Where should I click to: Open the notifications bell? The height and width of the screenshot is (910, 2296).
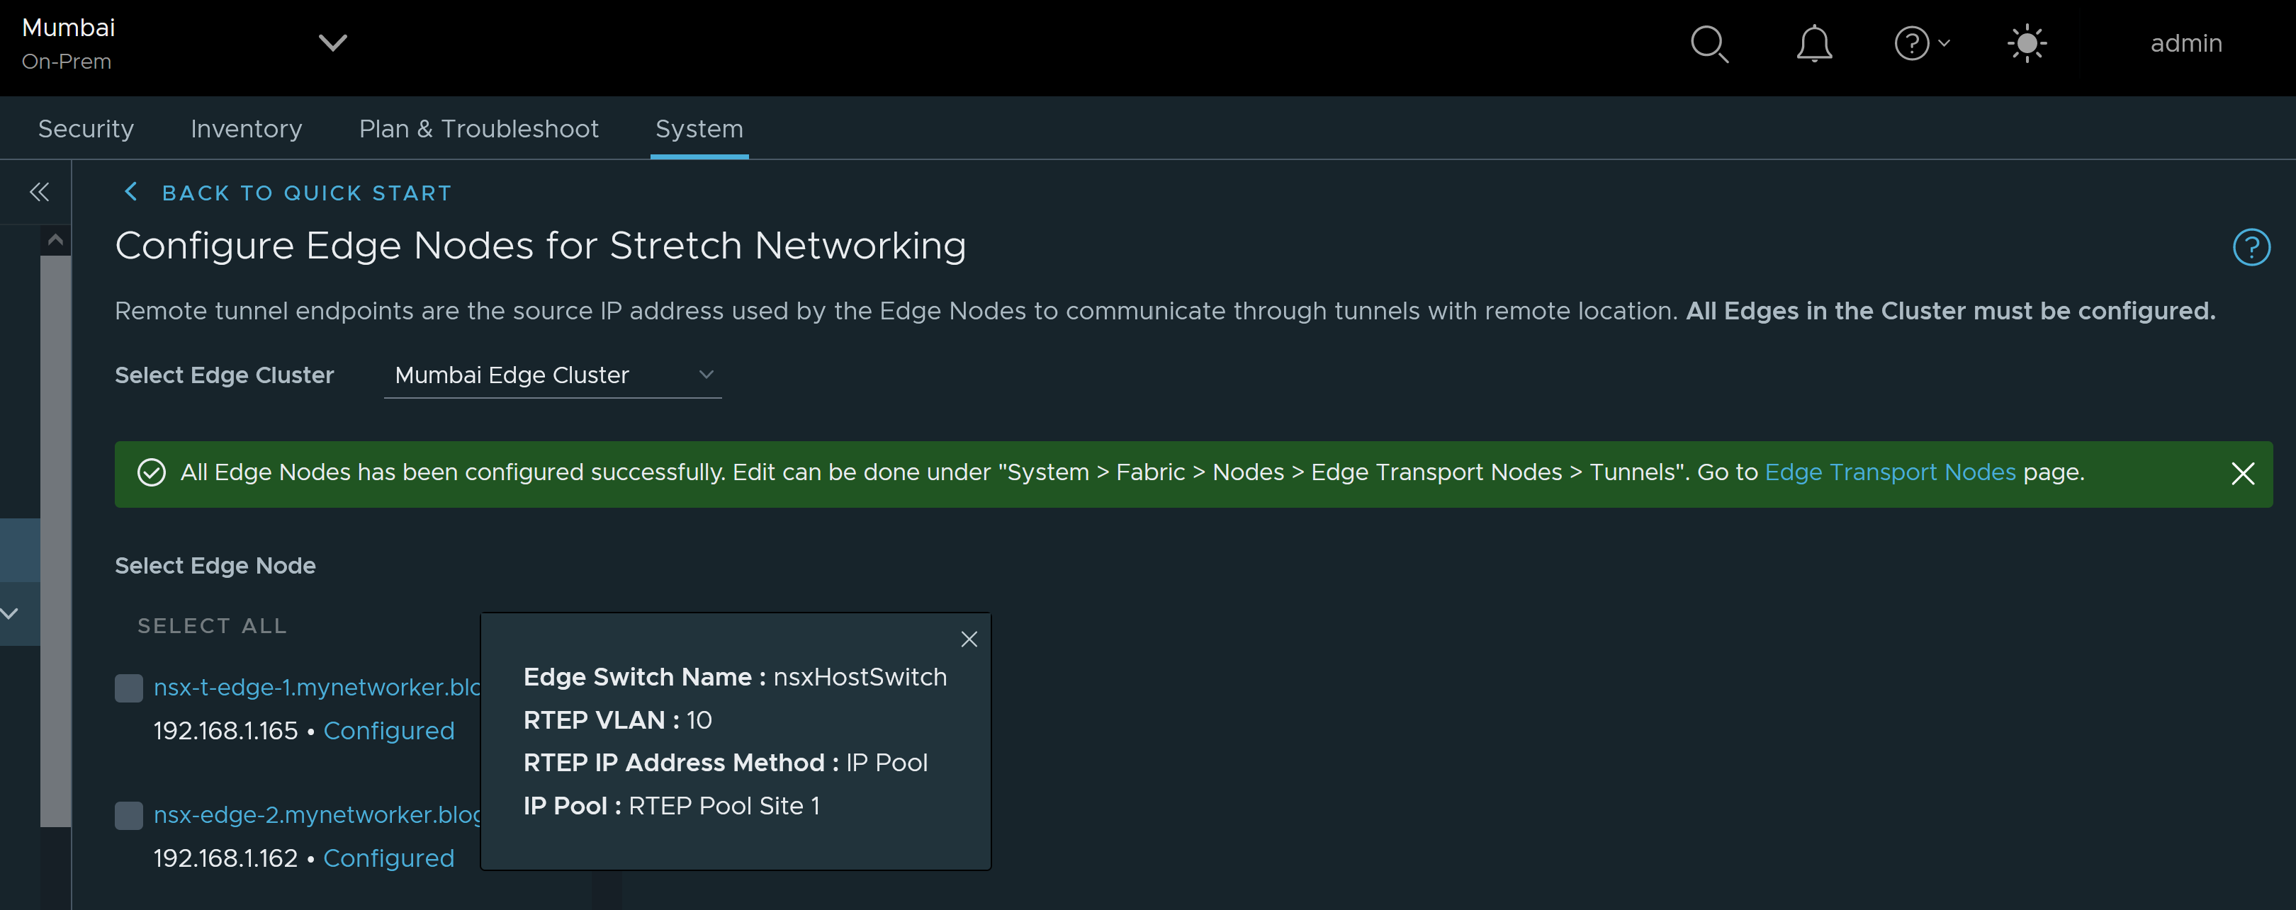(x=1814, y=44)
